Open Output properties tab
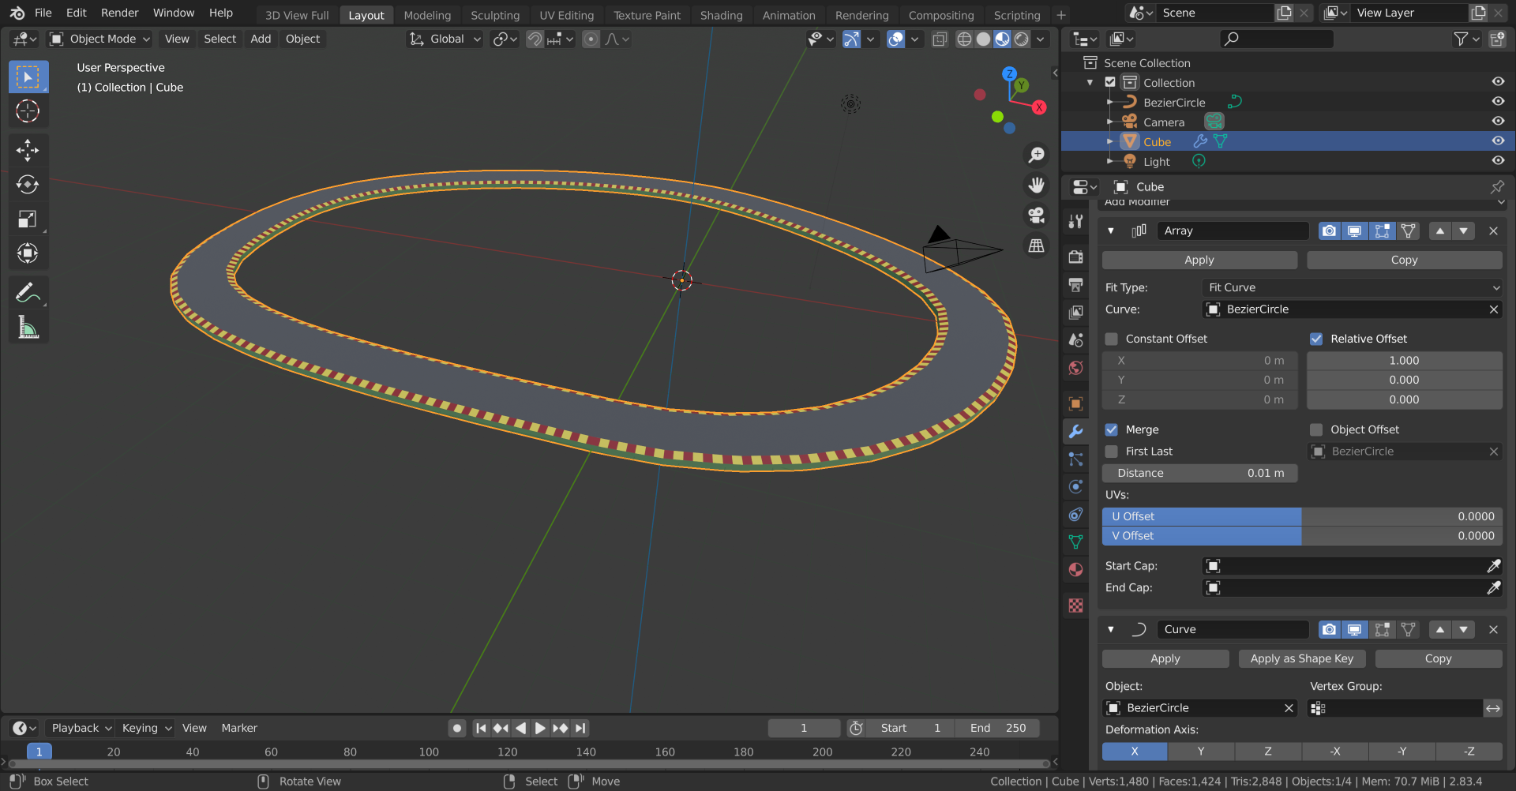The image size is (1516, 791). coord(1075,285)
